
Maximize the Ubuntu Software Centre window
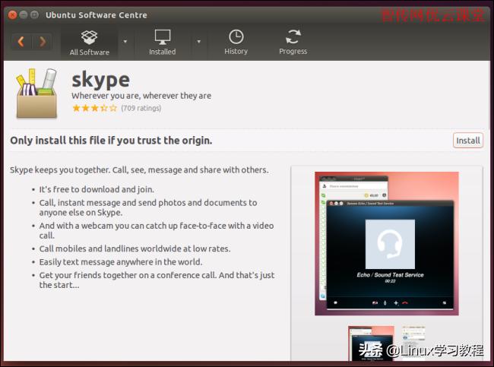[x=34, y=14]
